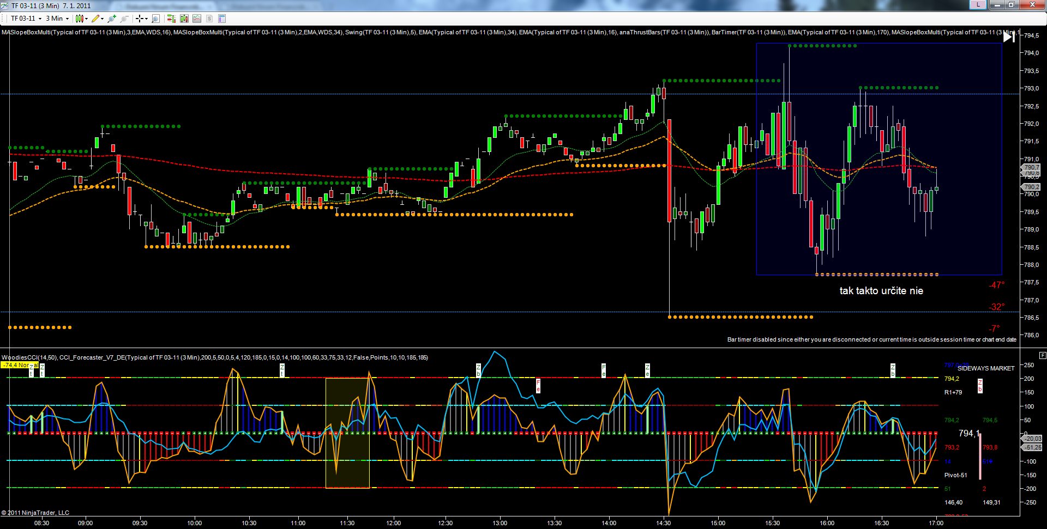The width and height of the screenshot is (1047, 529).
Task: Toggle the crosshair cursor mode
Action: click(140, 19)
